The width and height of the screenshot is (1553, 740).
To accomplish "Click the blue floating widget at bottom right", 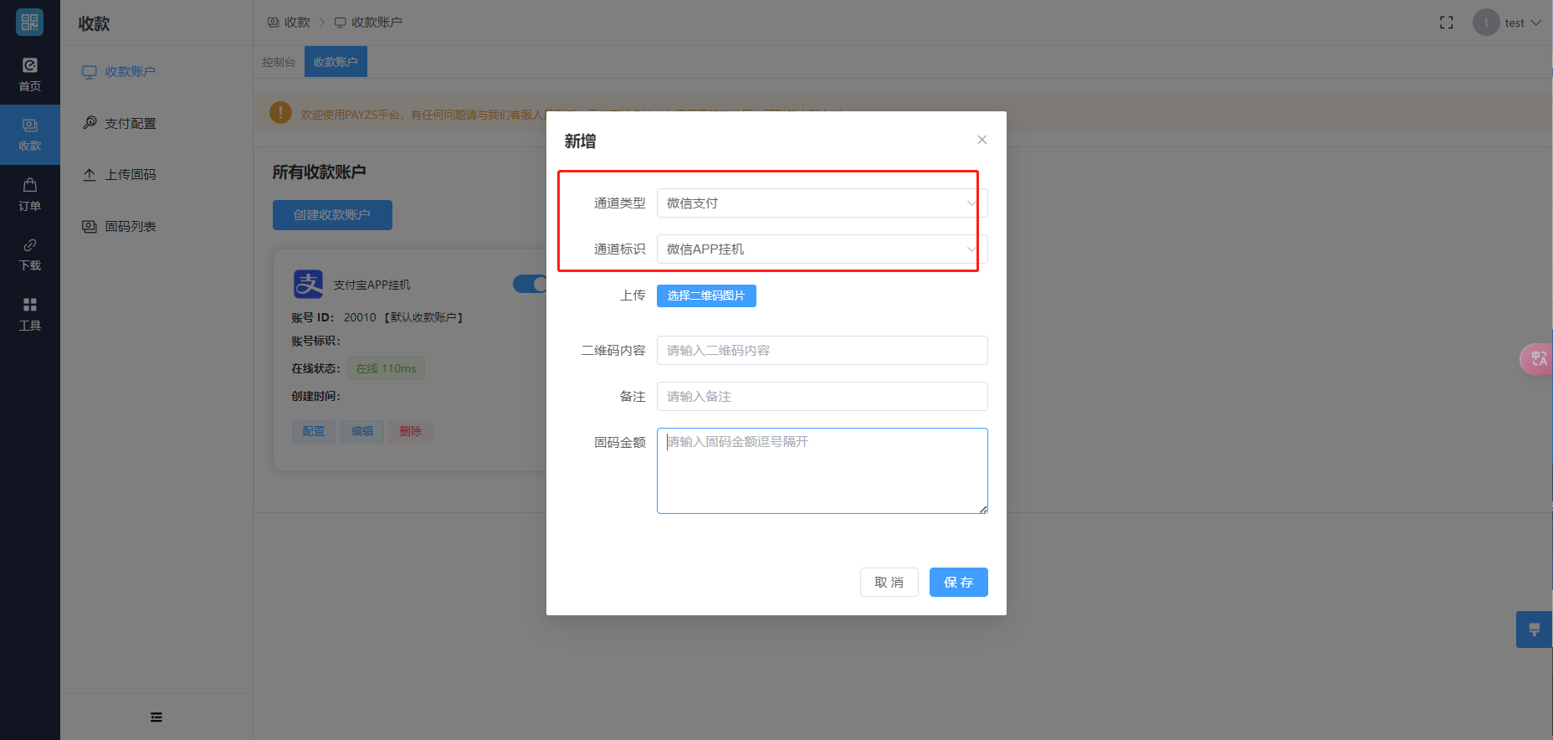I will [x=1534, y=630].
